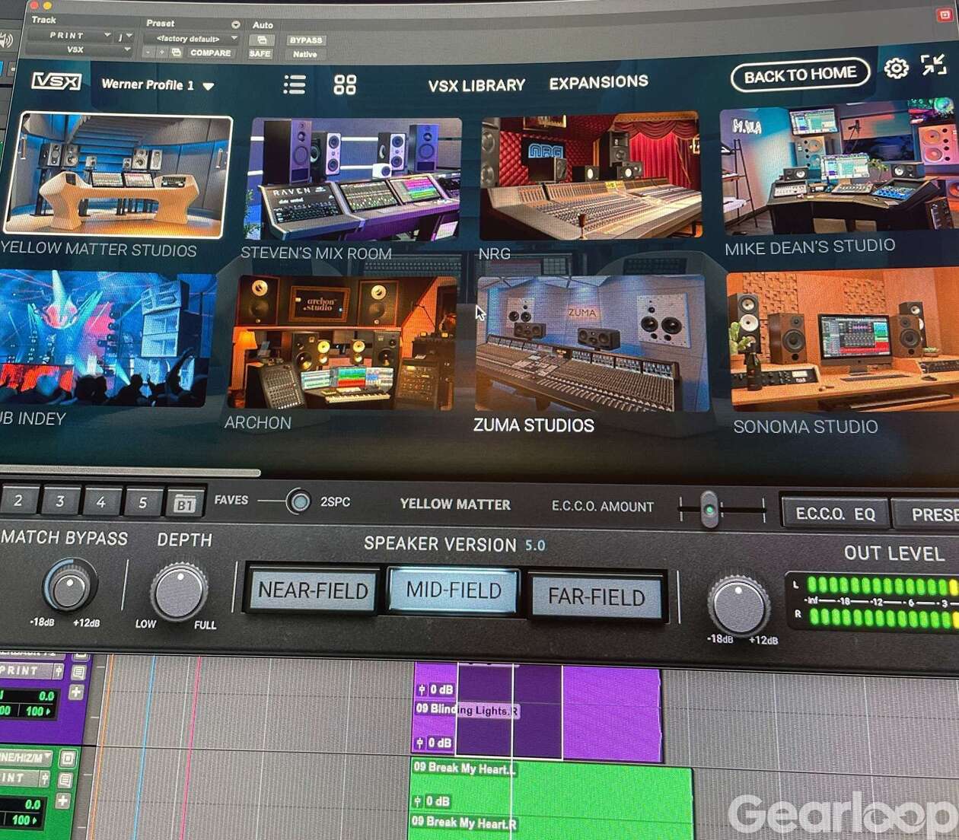Toggle plugin BYPASS
This screenshot has height=840, width=959.
(x=306, y=40)
